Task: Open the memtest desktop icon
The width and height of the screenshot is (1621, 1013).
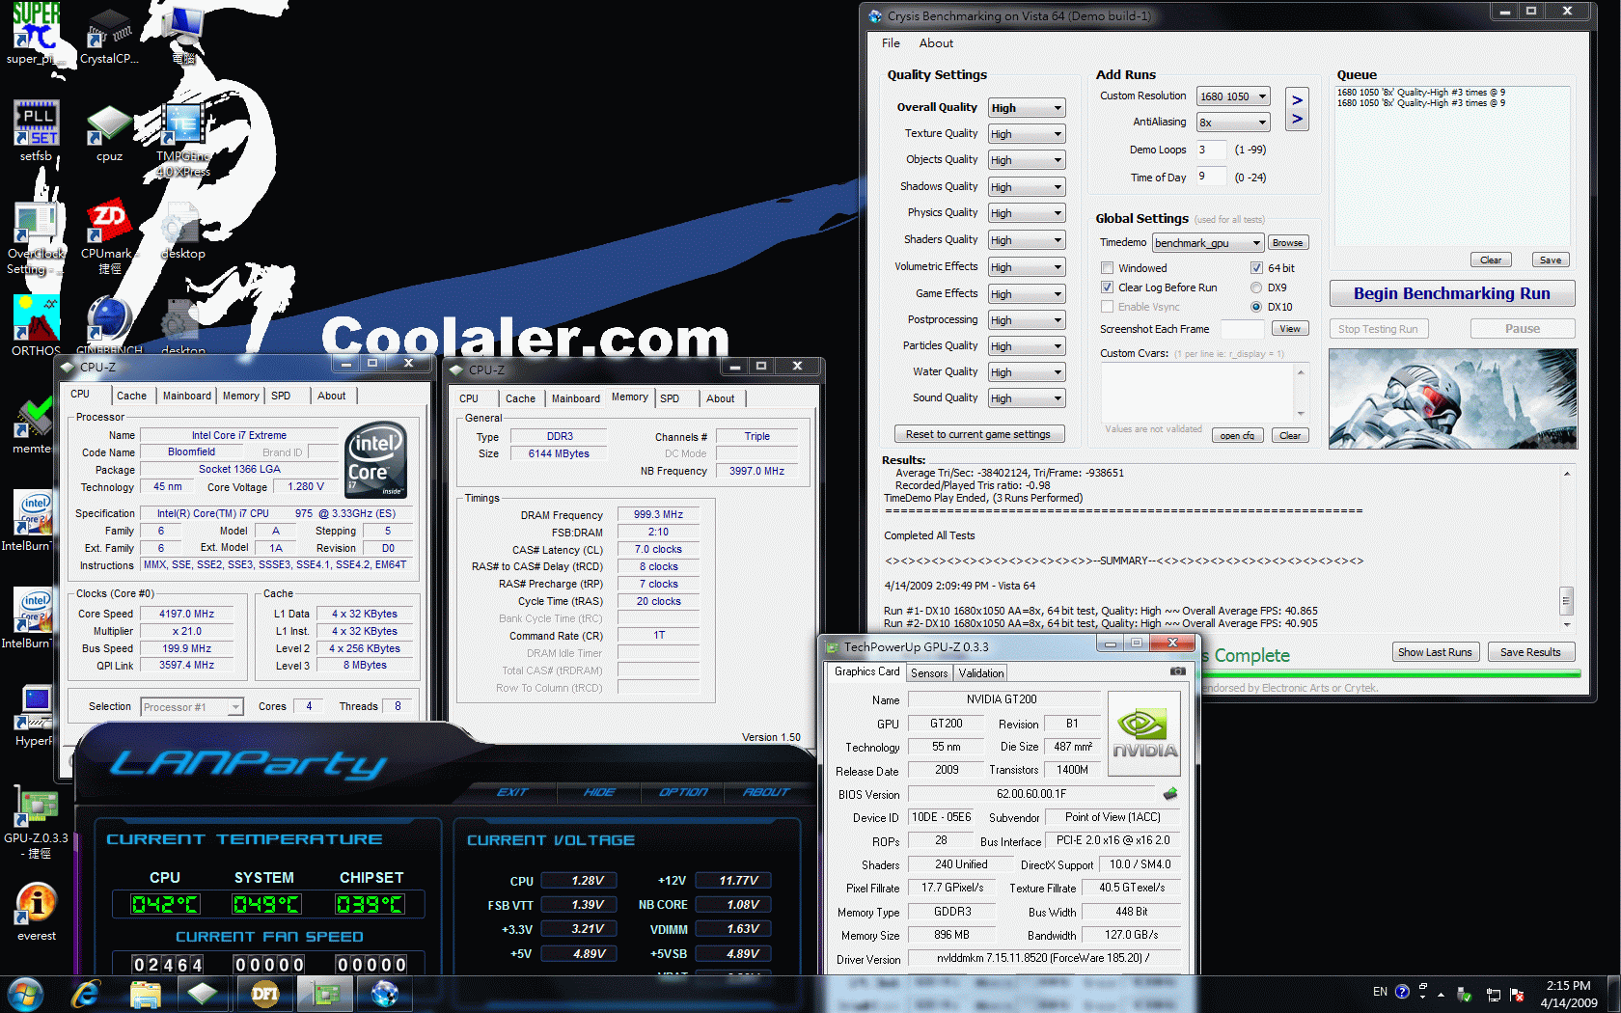Action: click(x=34, y=424)
